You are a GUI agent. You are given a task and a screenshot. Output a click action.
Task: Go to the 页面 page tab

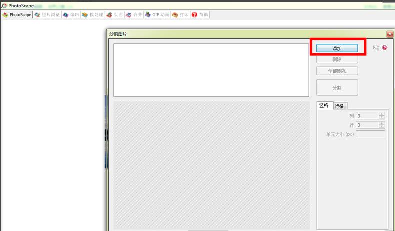115,15
